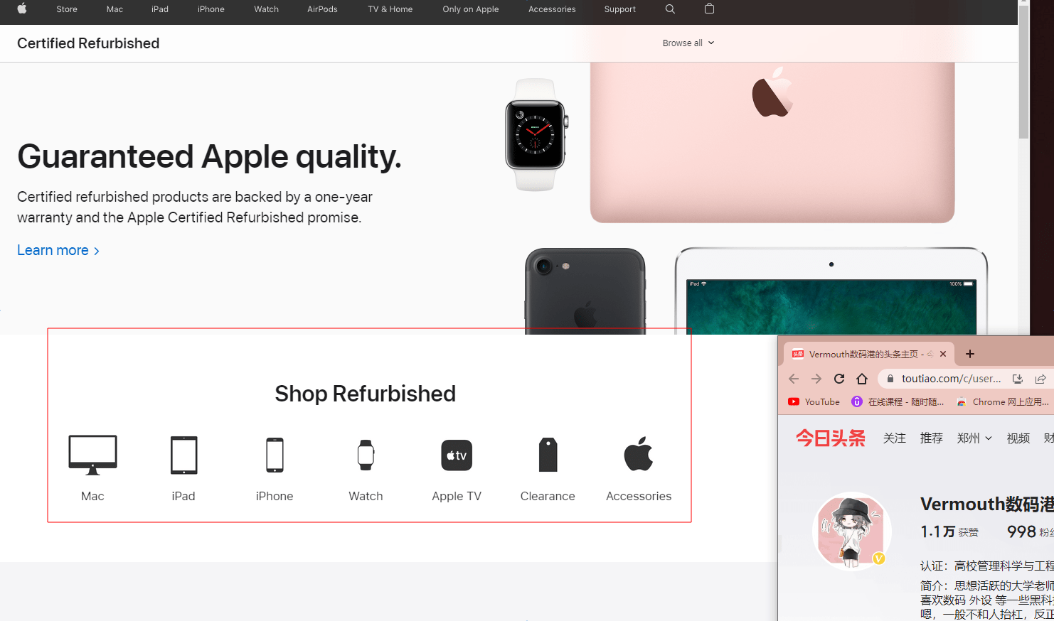Open the search magnifier icon
This screenshot has height=621, width=1054.
[x=670, y=9]
